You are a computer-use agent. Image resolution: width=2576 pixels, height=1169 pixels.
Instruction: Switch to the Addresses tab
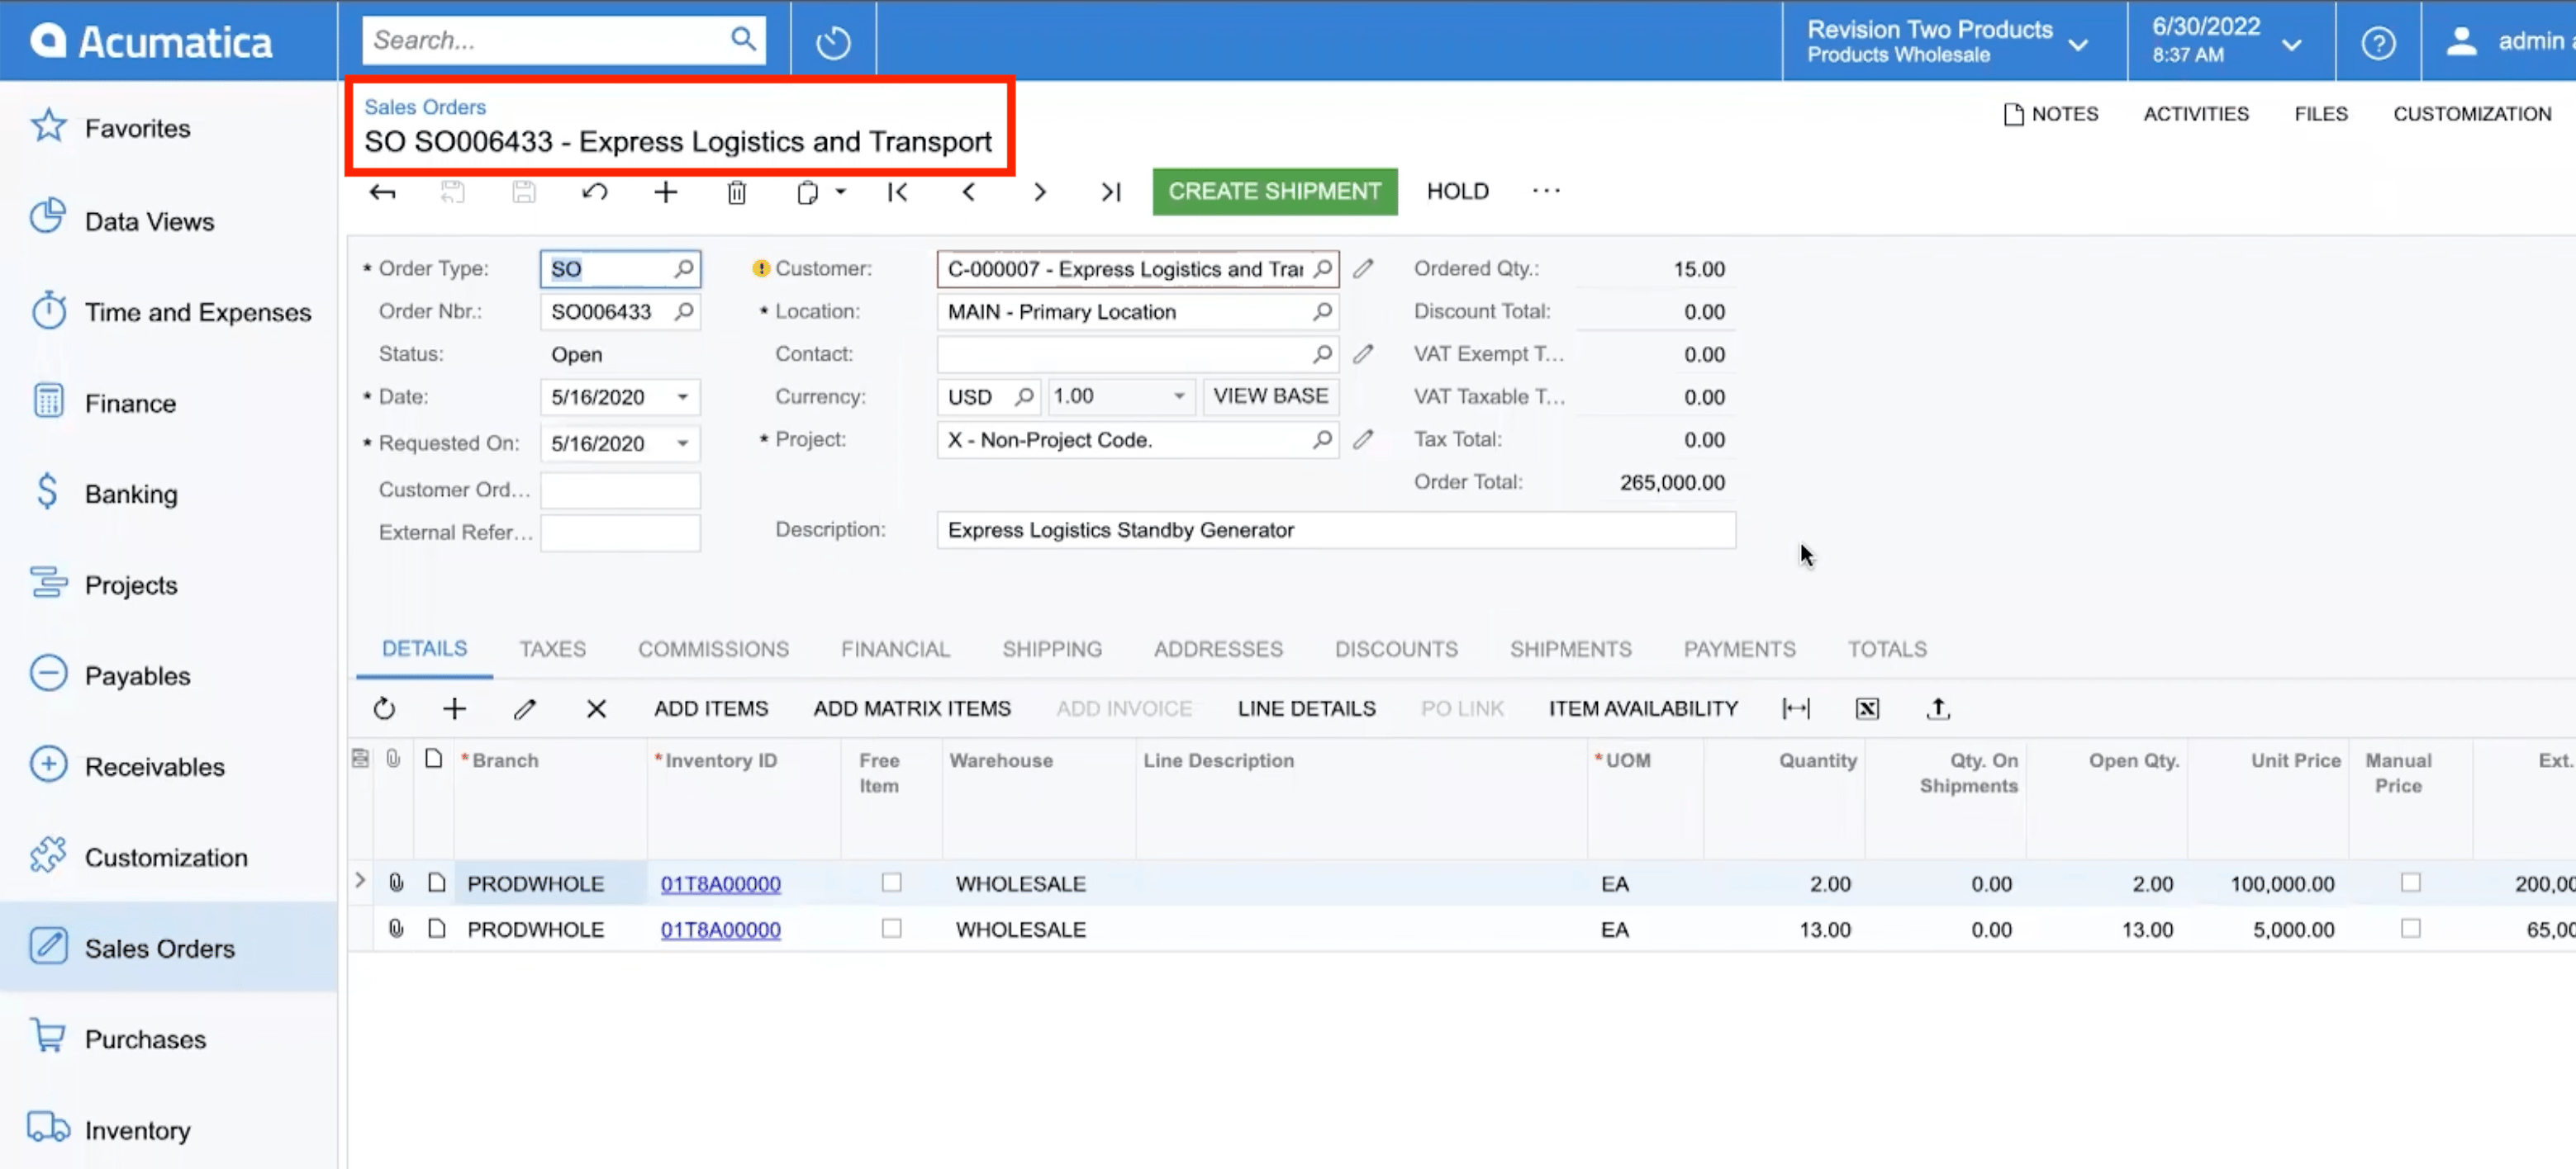click(1218, 650)
